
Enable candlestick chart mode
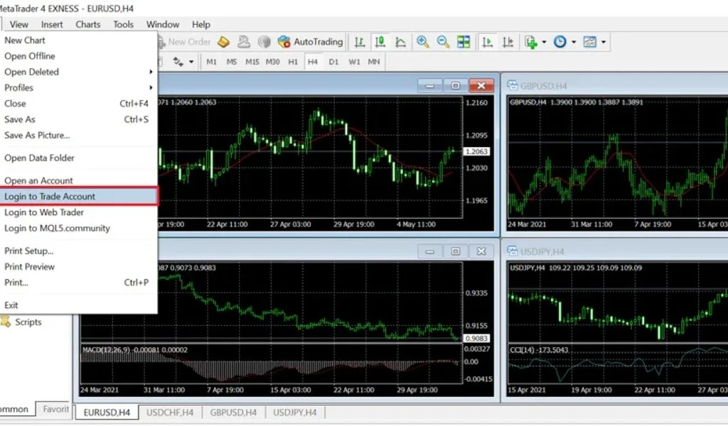tap(380, 42)
